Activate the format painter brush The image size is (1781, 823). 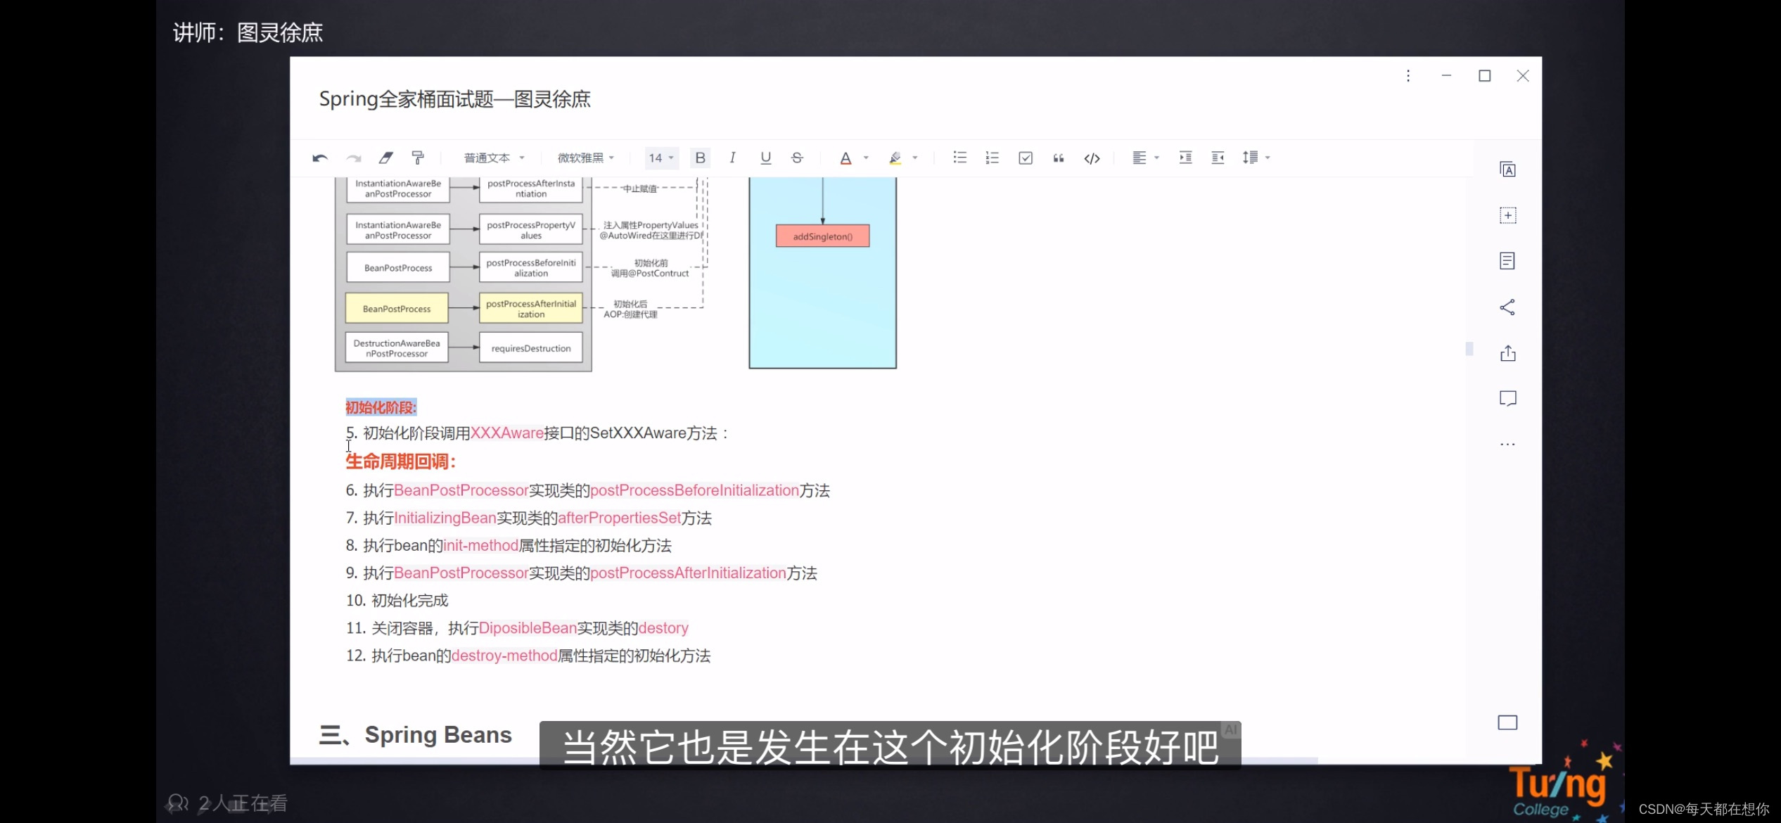[x=418, y=158]
